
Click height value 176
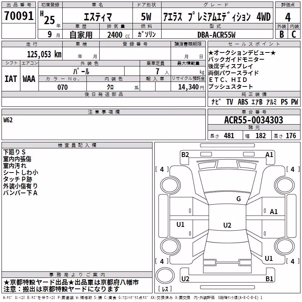pyautogui.click(x=291, y=136)
